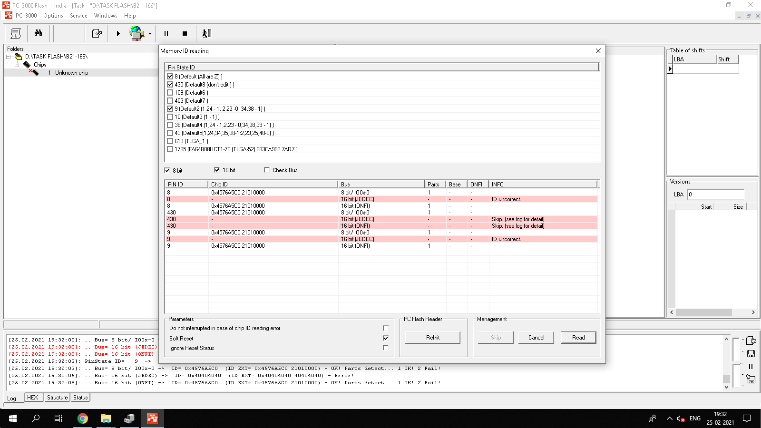Toggle pin state 9 Default2 checkbox
761x428 pixels.
170,108
